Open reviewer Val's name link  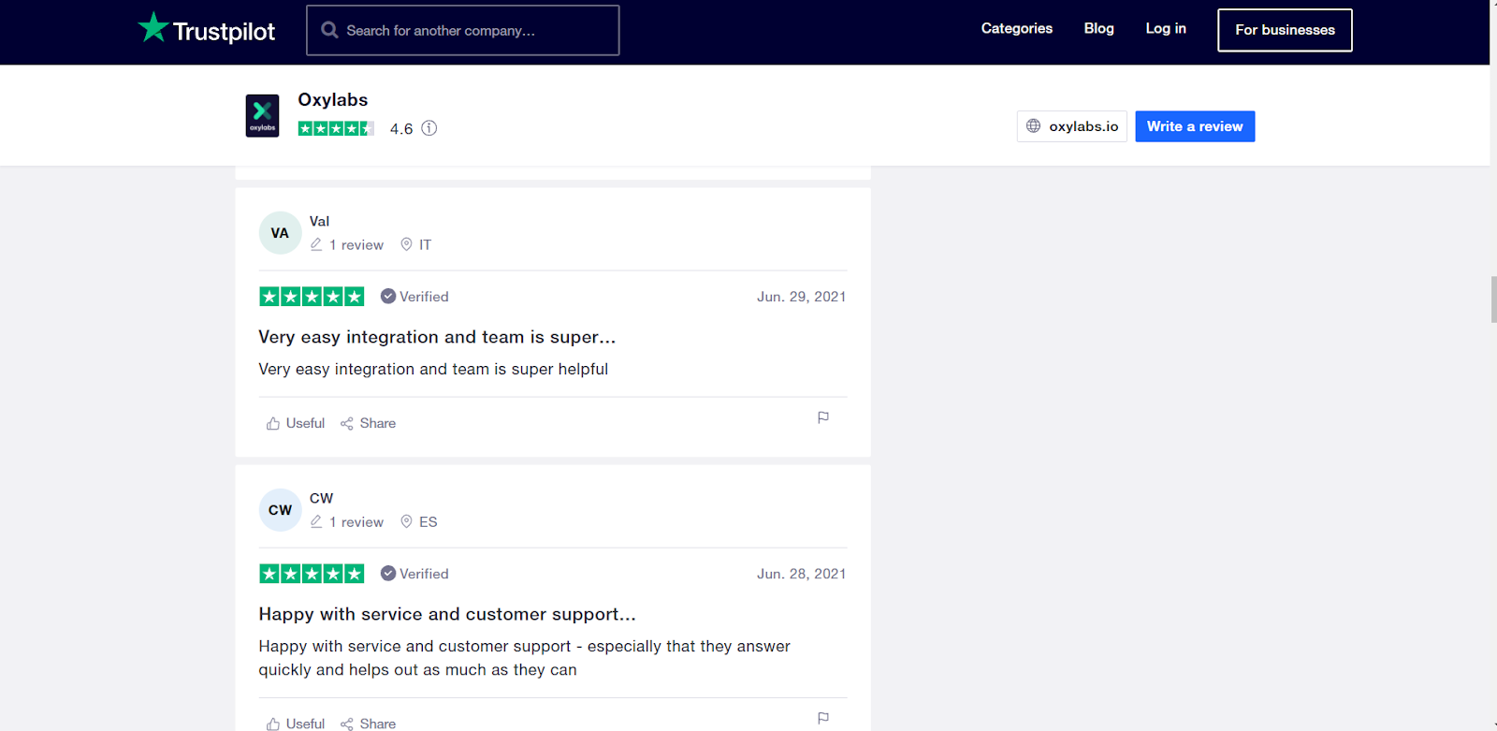click(319, 222)
